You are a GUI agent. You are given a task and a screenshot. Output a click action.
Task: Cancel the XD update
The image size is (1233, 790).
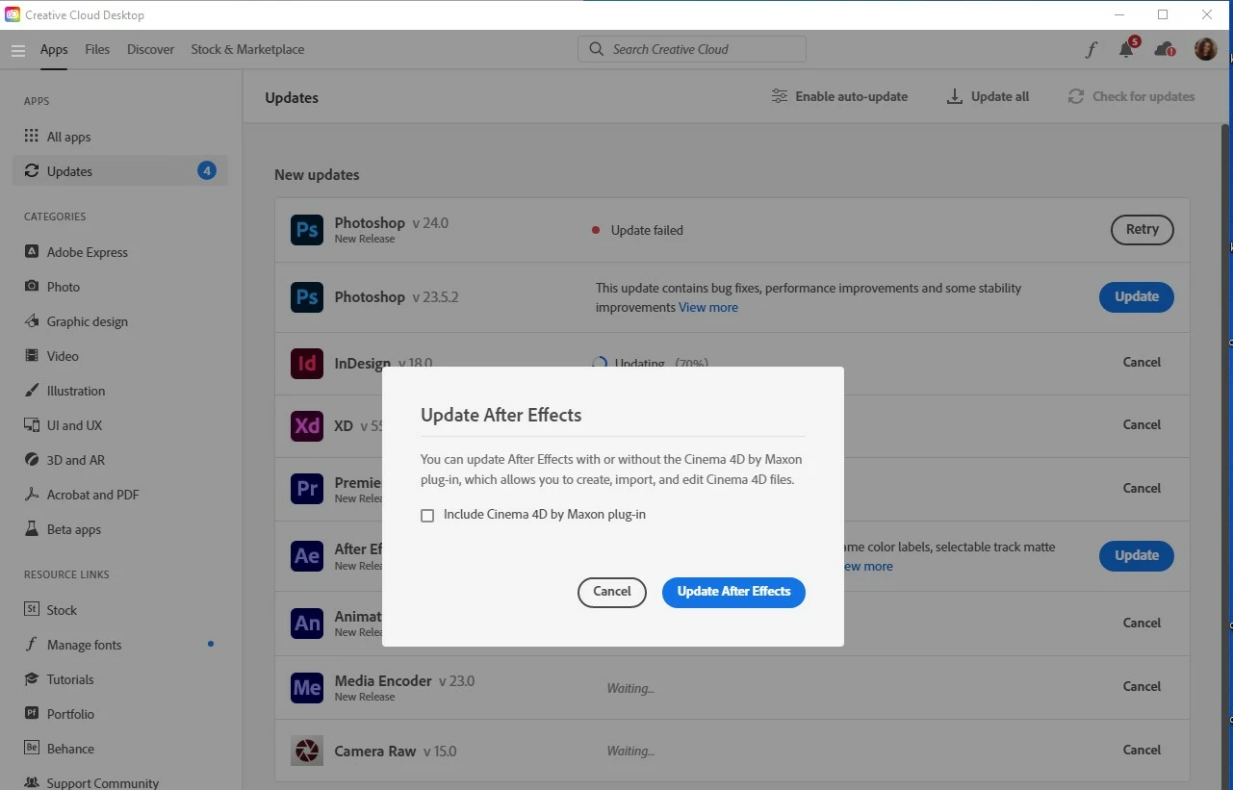tap(1142, 425)
